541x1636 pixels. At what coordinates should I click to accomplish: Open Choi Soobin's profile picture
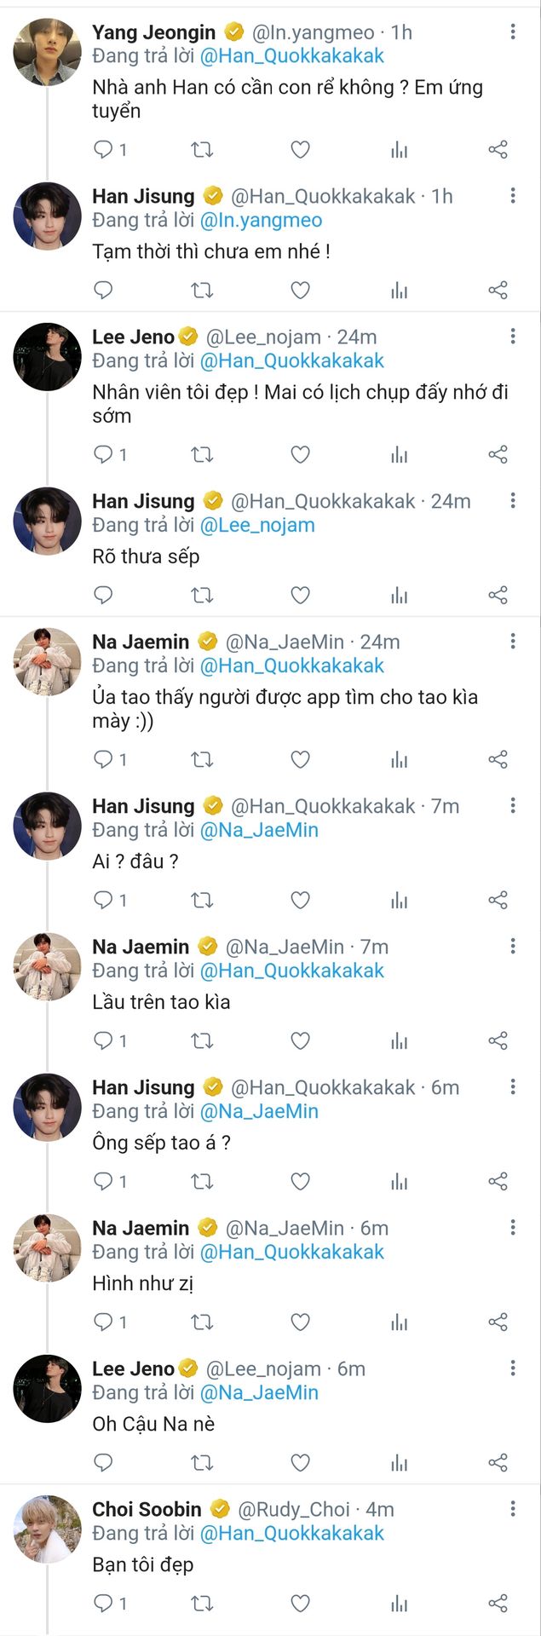[48, 1529]
